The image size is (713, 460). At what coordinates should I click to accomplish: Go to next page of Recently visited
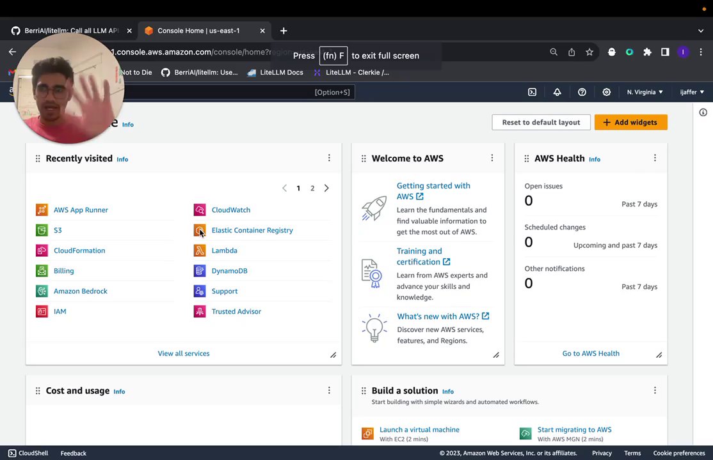click(x=326, y=188)
